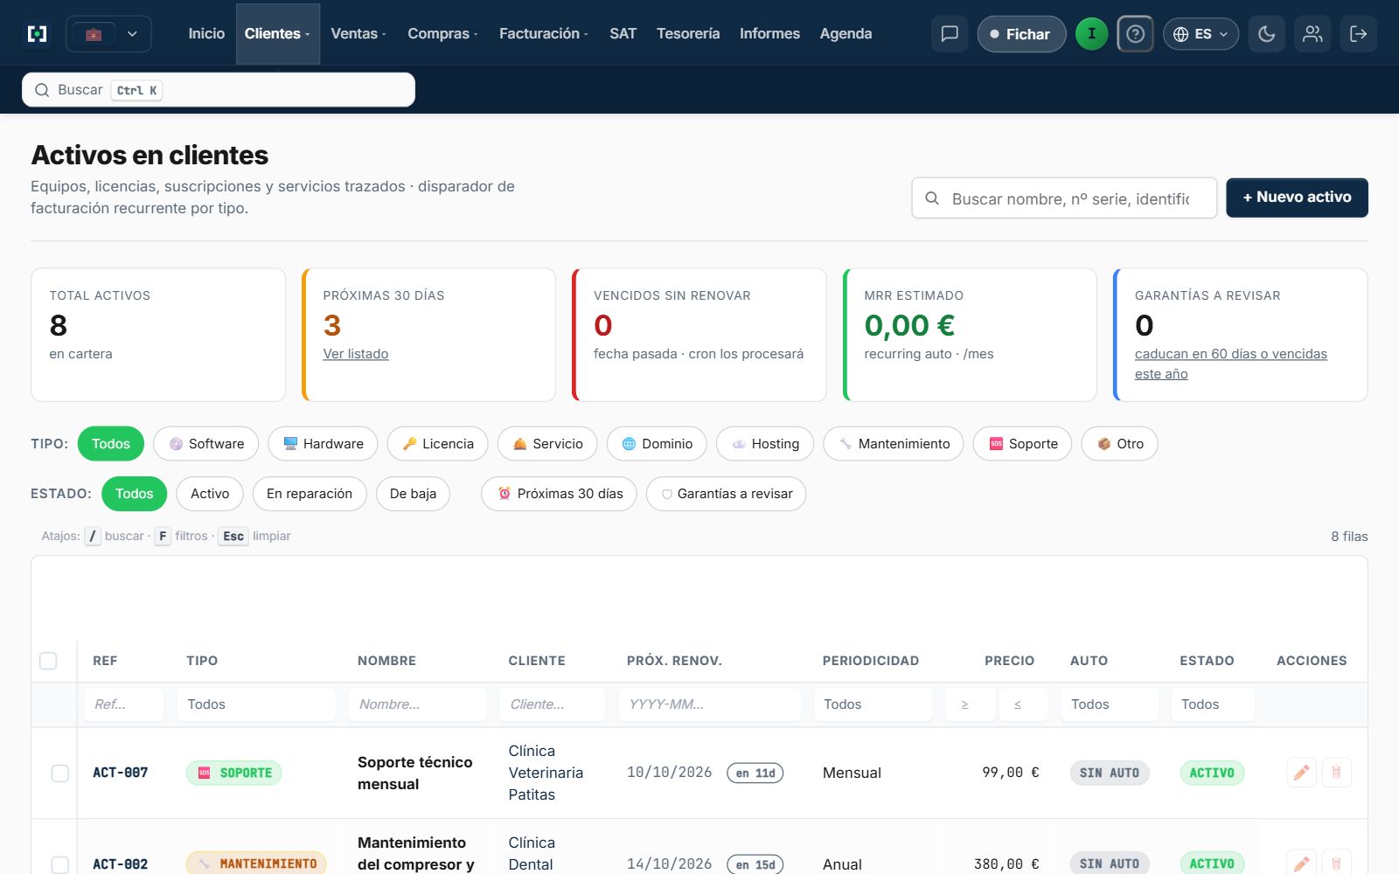This screenshot has width=1399, height=874.
Task: Filter type by Hosting chip
Action: [765, 444]
